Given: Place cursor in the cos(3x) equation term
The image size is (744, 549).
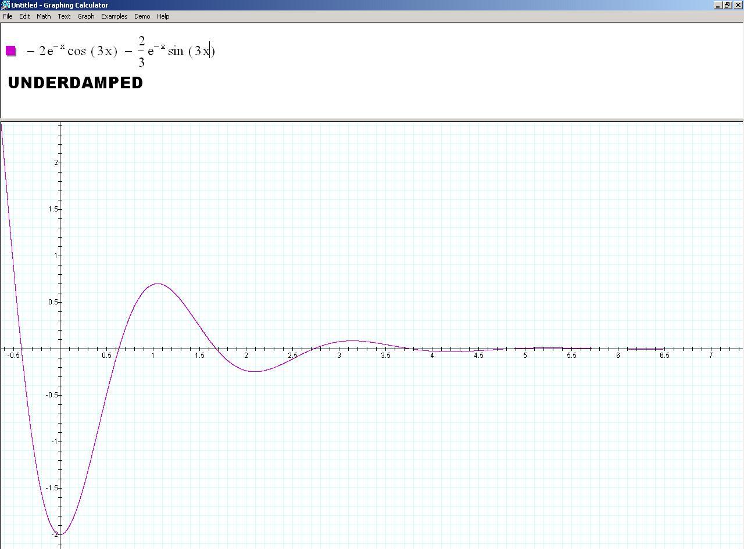Looking at the screenshot, I should click(x=92, y=51).
